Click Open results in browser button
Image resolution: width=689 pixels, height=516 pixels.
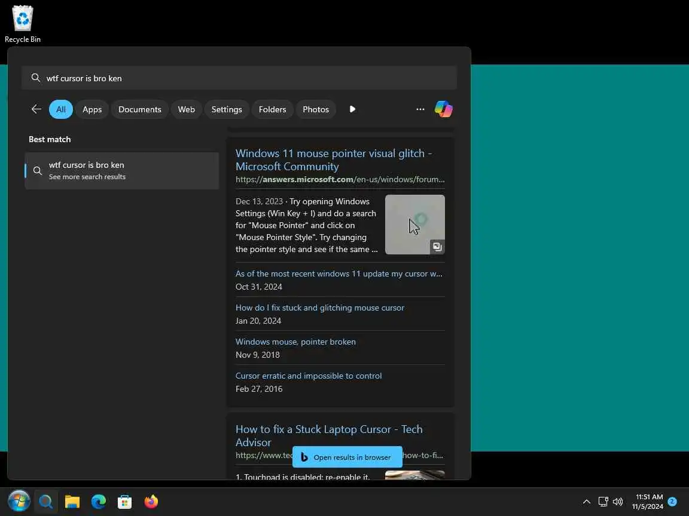[347, 457]
